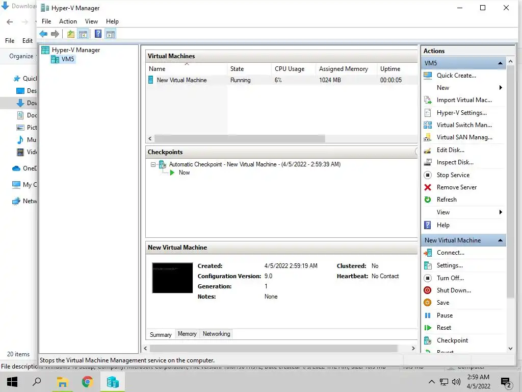
Task: Expand the New submenu arrow in Actions
Action: pos(501,88)
